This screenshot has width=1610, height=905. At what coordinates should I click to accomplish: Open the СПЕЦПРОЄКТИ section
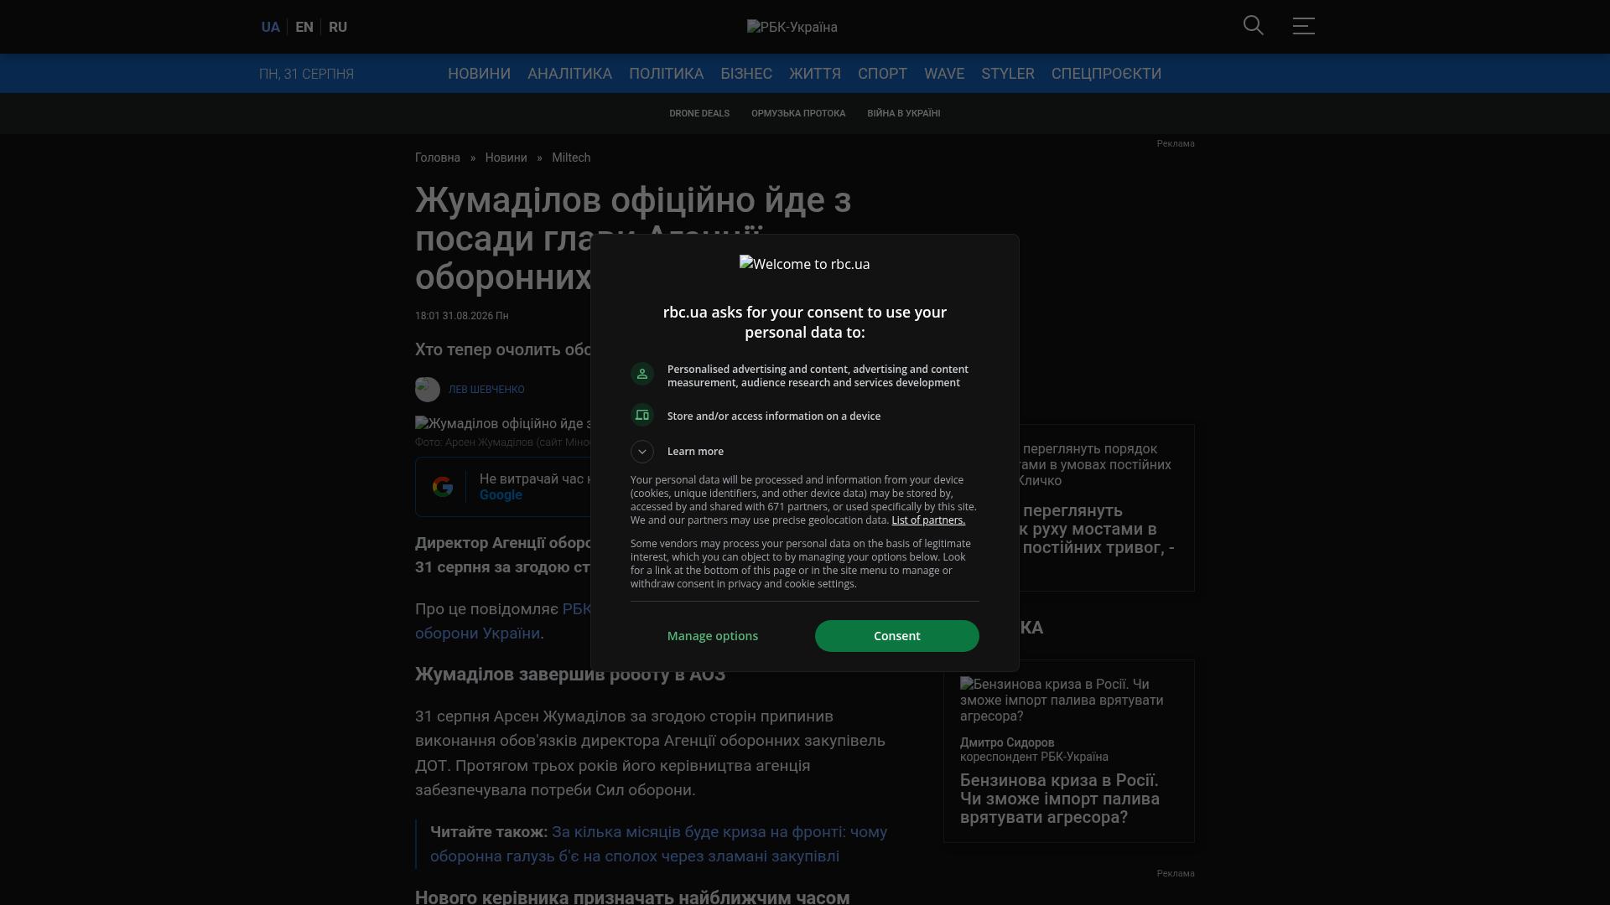[x=1106, y=74]
